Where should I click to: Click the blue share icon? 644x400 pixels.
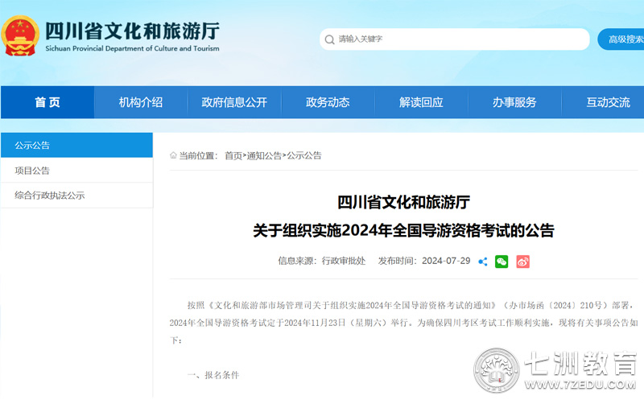[483, 262]
